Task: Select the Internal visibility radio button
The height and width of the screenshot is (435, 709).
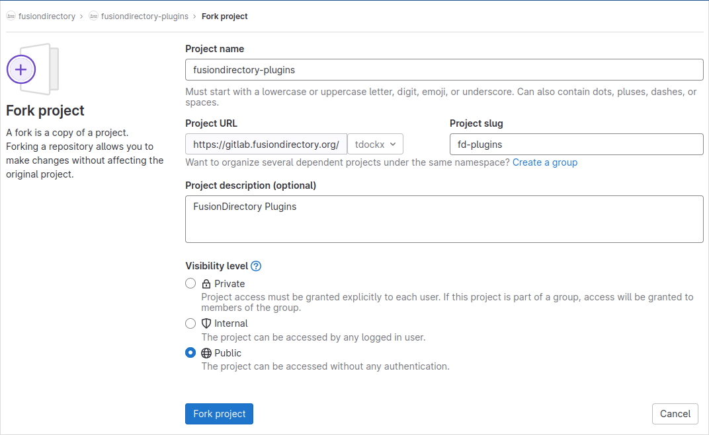Action: pyautogui.click(x=190, y=323)
